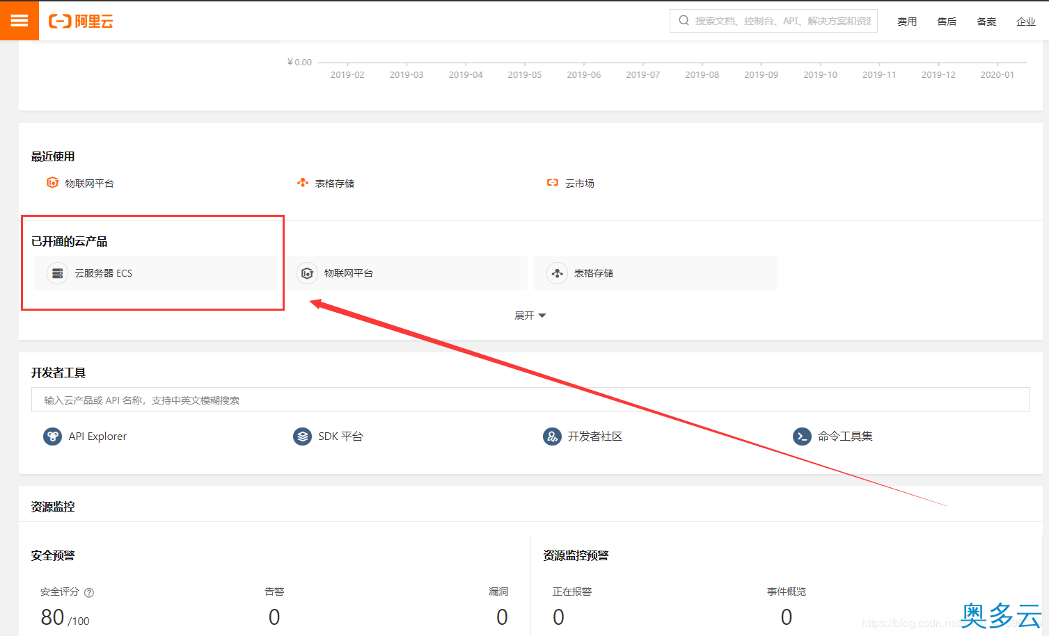The height and width of the screenshot is (636, 1049).
Task: Click the 安全评分 help question icon
Action: point(89,593)
